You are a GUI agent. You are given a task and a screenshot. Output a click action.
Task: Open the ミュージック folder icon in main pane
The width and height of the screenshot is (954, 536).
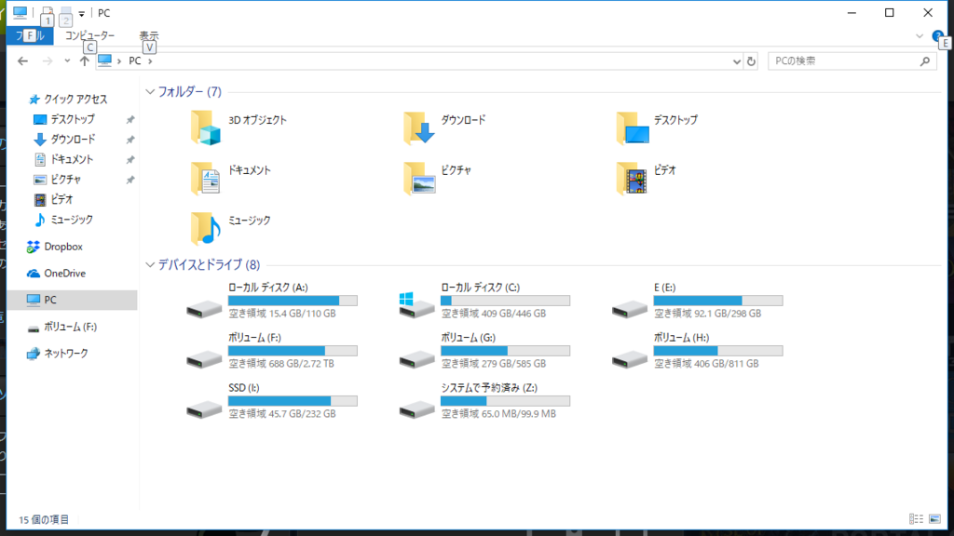(x=205, y=228)
